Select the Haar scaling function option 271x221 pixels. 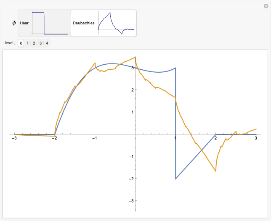tap(24, 23)
